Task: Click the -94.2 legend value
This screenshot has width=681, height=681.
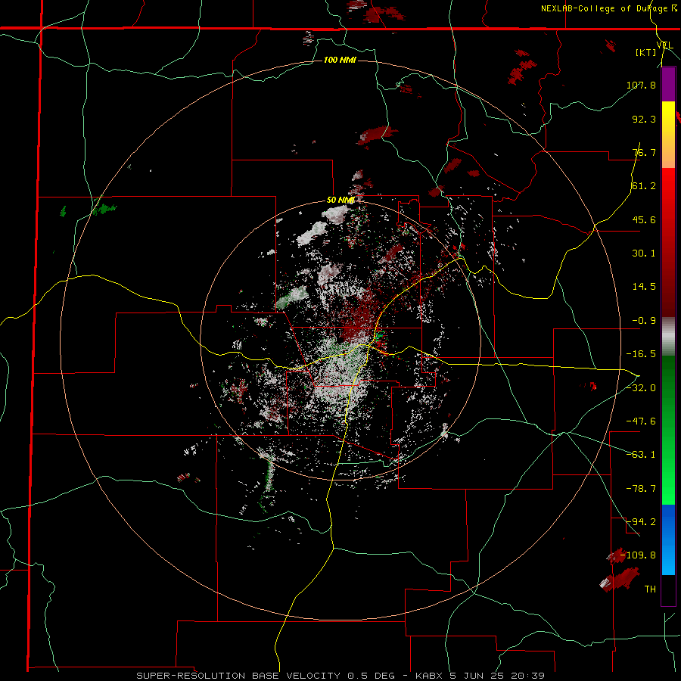Action: pos(641,521)
